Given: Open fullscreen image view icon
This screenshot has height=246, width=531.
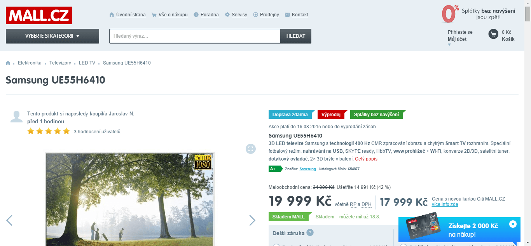Looking at the screenshot, I should pyautogui.click(x=251, y=149).
